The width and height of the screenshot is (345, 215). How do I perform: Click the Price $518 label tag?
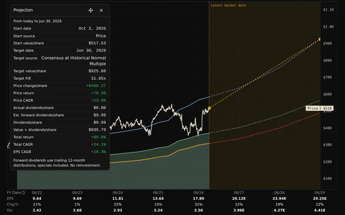[x=319, y=108]
